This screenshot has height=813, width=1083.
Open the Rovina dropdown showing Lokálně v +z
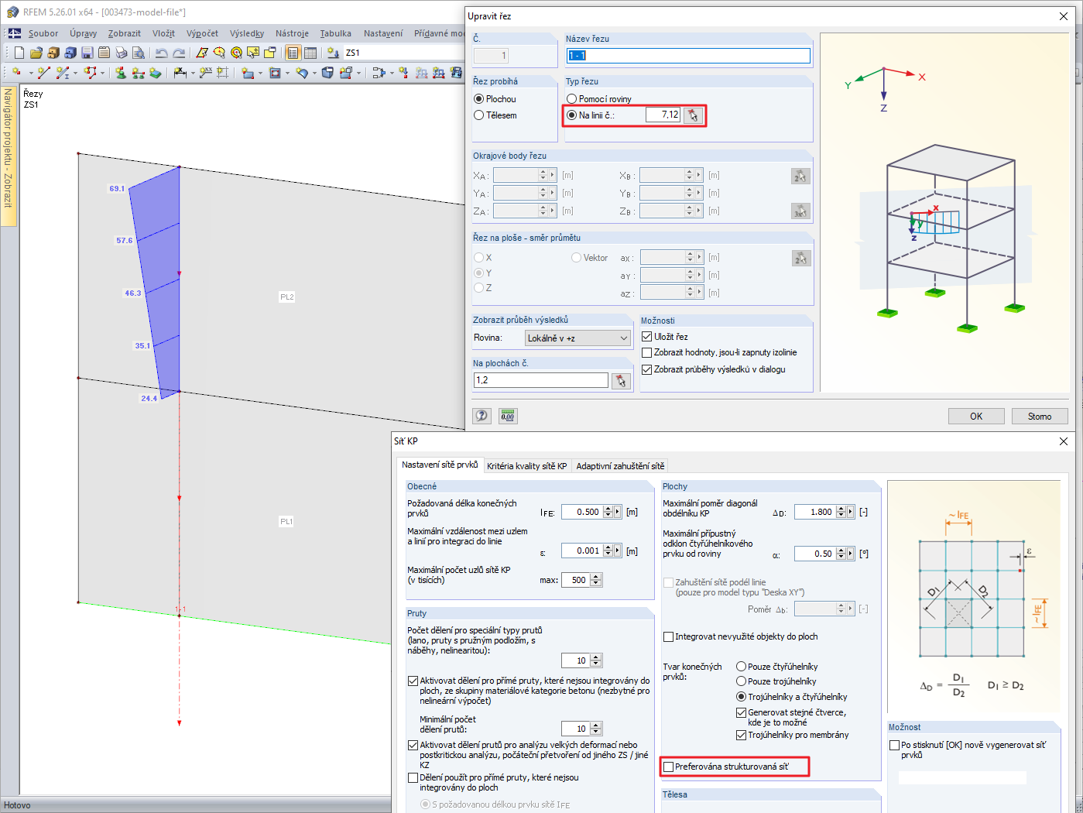pos(577,338)
